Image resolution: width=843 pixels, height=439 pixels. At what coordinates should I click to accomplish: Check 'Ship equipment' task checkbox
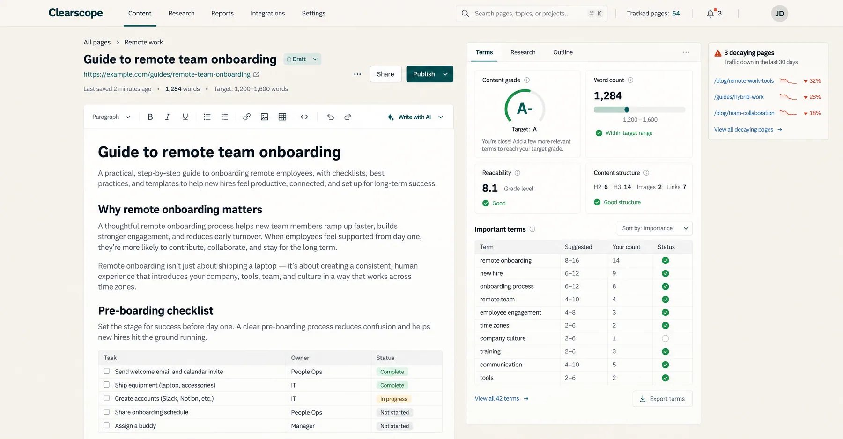pyautogui.click(x=106, y=385)
